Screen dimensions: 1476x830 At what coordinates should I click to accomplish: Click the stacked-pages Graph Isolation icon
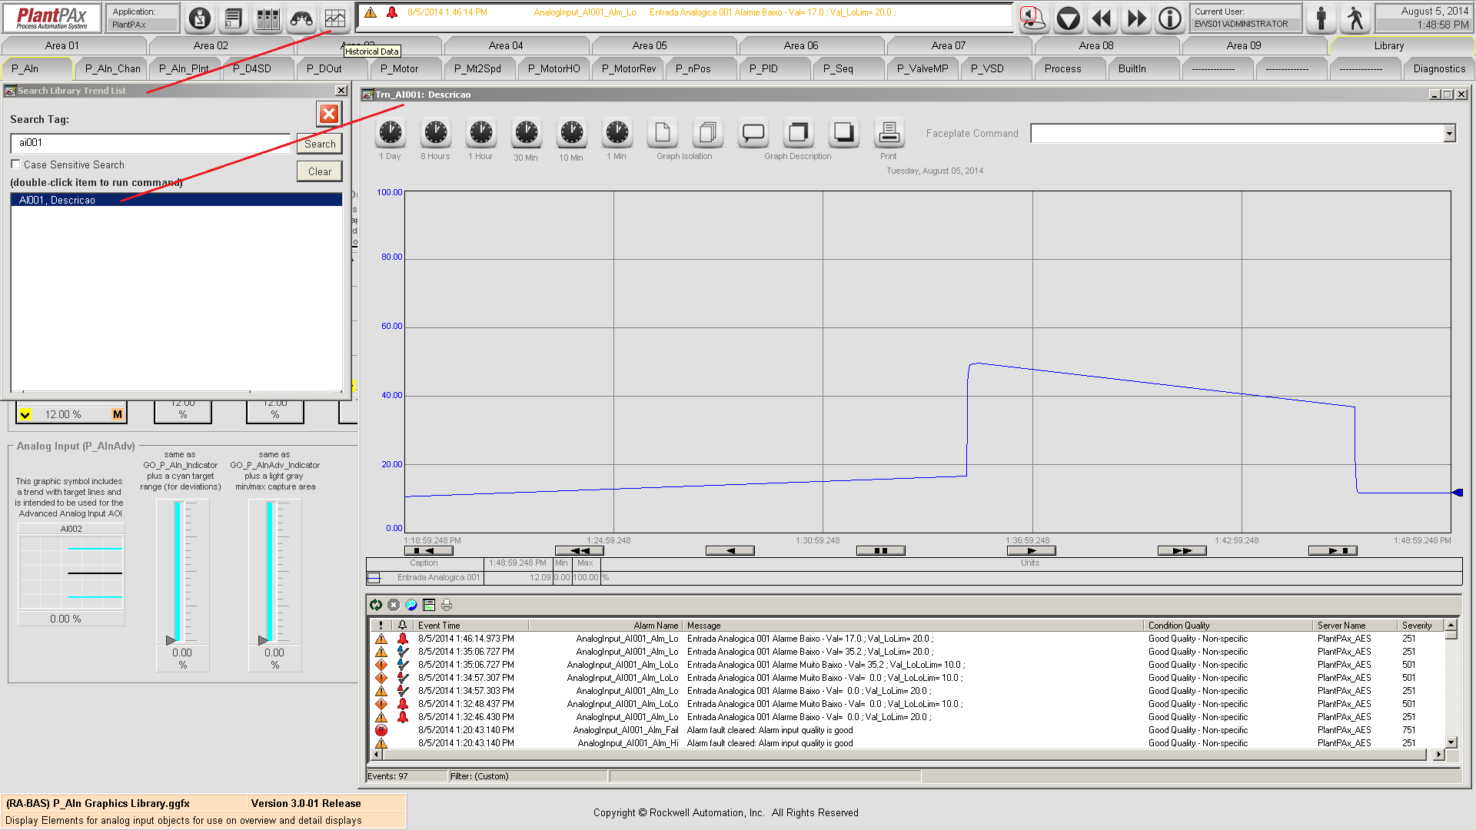coord(708,133)
